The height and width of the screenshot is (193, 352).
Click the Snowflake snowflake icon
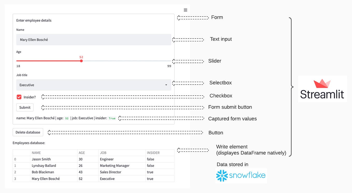pyautogui.click(x=222, y=176)
